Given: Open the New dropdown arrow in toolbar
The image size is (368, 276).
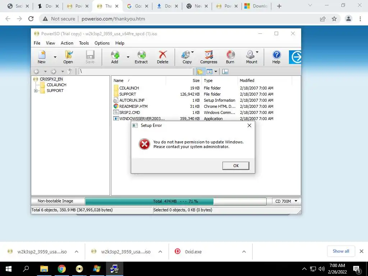Looking at the screenshot, I should pos(55,57).
